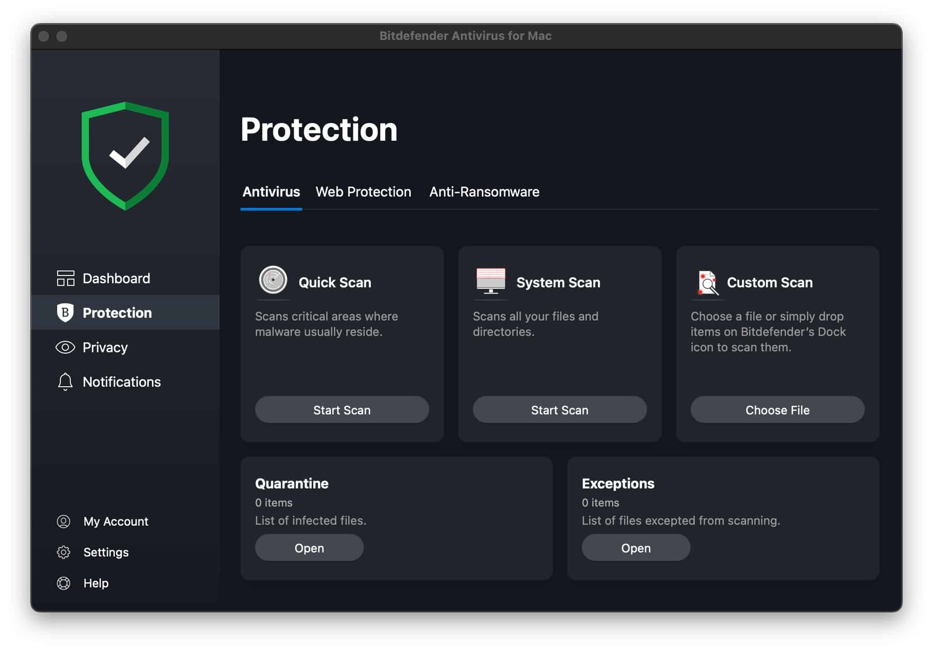
Task: Click '0 items' under Quarantine
Action: pos(274,502)
